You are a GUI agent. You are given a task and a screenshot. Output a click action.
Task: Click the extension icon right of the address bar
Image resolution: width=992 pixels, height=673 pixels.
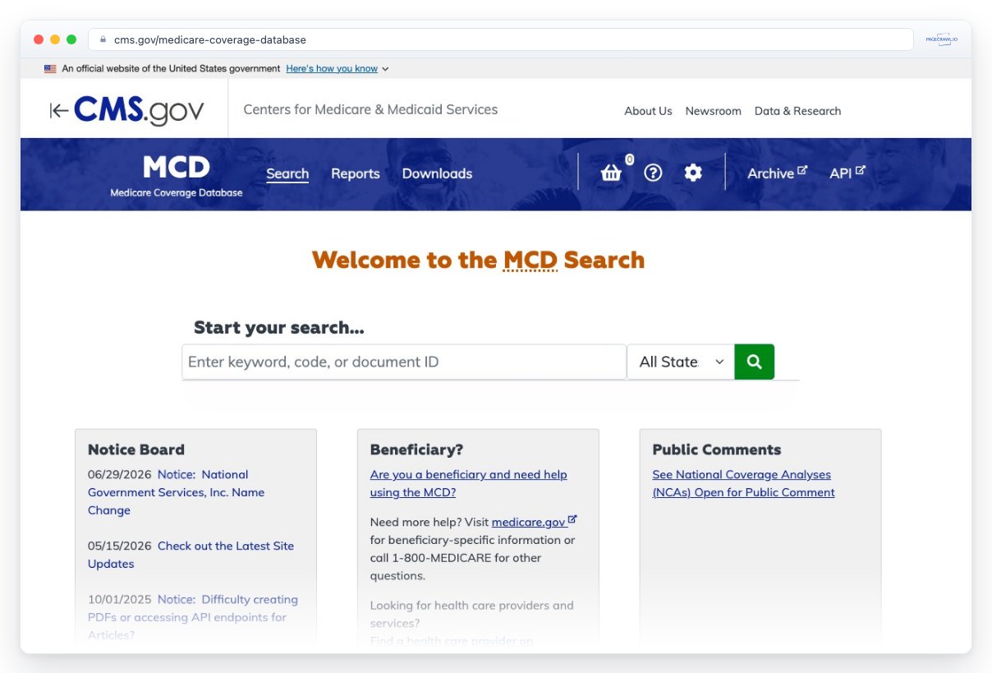(x=941, y=39)
